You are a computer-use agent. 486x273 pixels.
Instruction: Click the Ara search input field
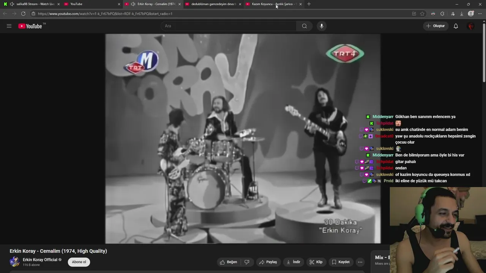pyautogui.click(x=229, y=26)
